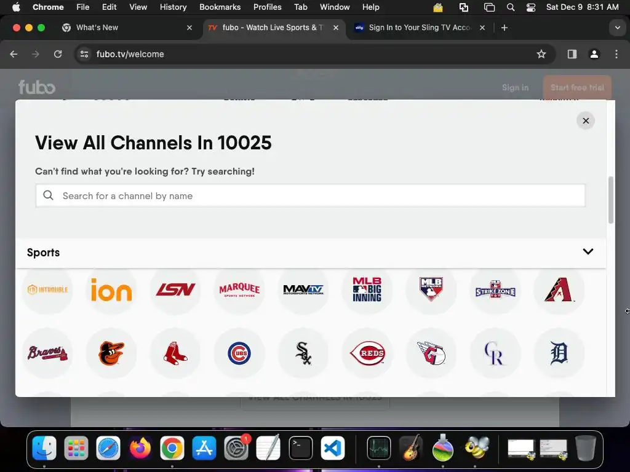Choose the MLB Strike Zone channel
Viewport: 630px width, 472px height.
coord(495,289)
